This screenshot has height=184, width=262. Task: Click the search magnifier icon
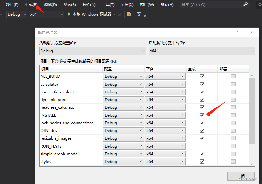click(x=245, y=4)
